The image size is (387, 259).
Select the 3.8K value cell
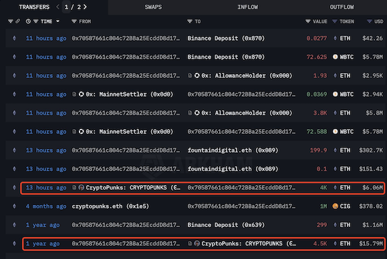click(x=320, y=113)
